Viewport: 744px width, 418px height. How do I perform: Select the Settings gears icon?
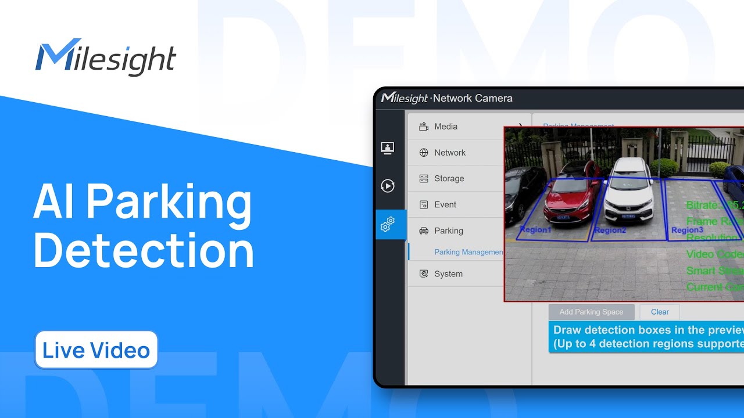coord(388,224)
